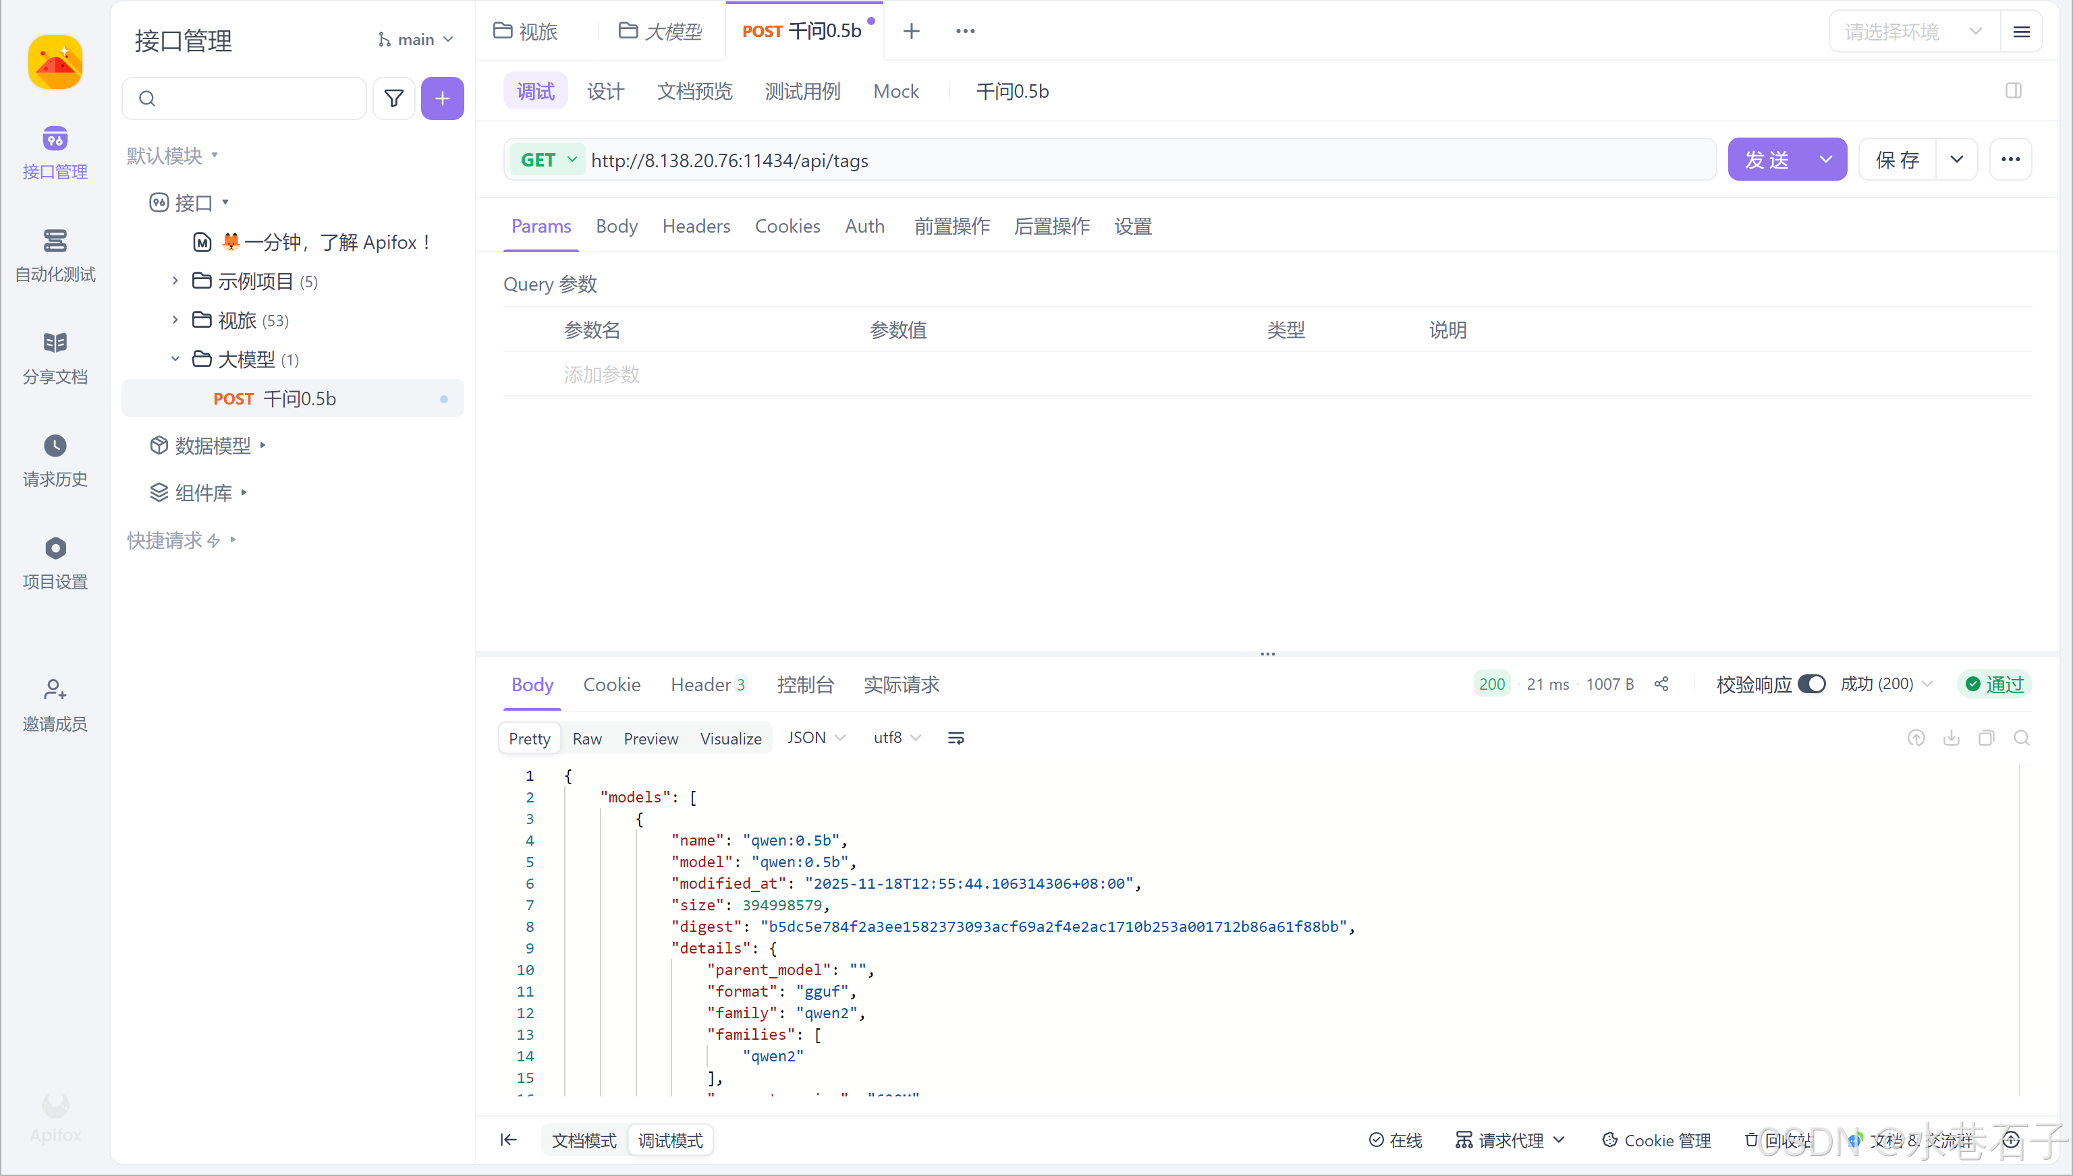Open 邀请成员 in the left sidebar

(x=55, y=705)
